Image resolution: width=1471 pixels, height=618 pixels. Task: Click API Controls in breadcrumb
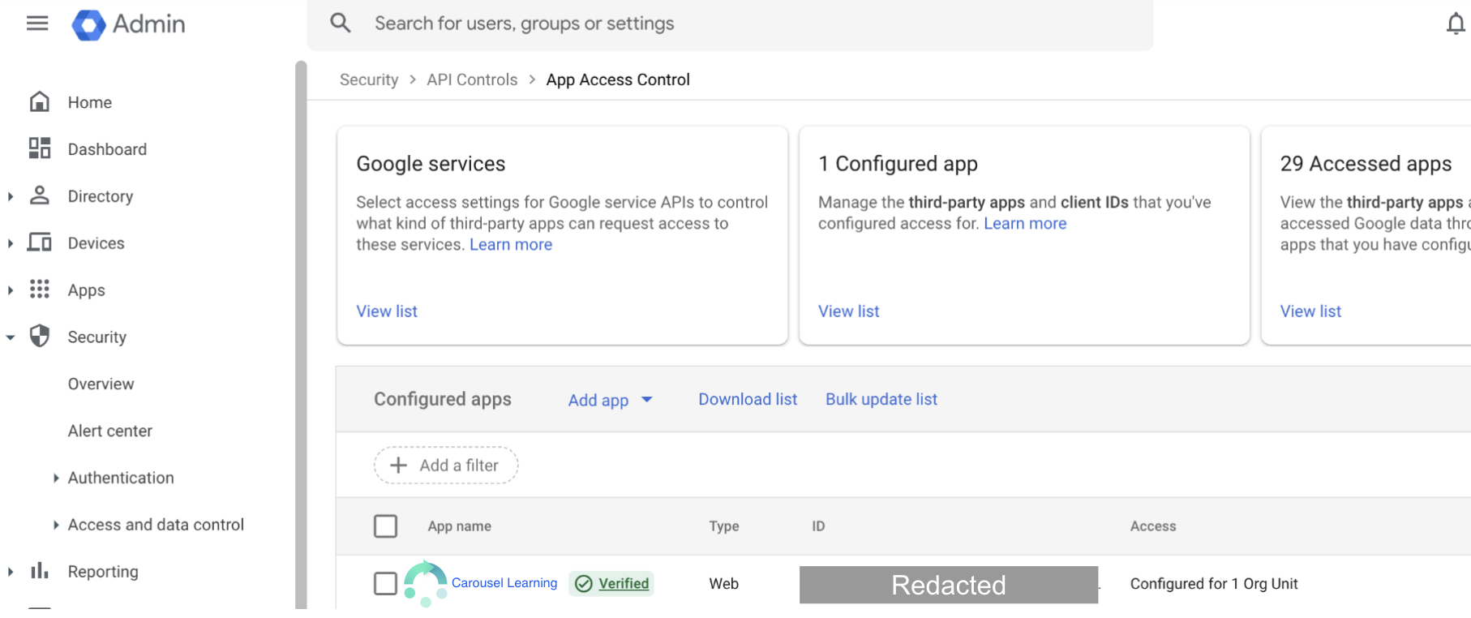click(x=472, y=79)
